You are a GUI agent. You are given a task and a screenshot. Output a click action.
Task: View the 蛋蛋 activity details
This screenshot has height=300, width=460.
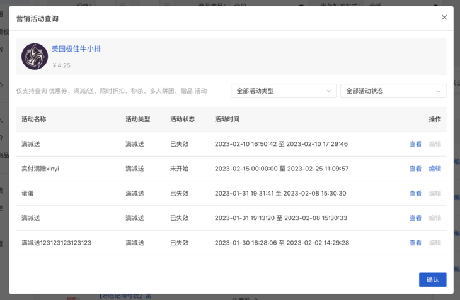point(415,194)
